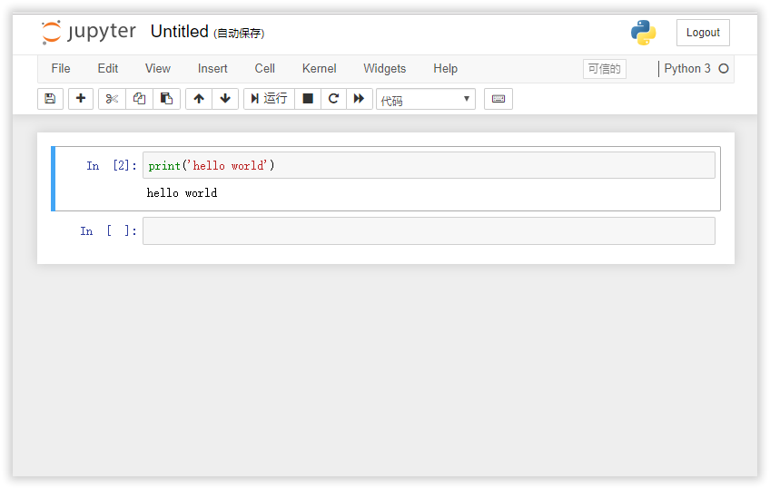Open the Widgets menu
This screenshot has width=770, height=489.
point(384,69)
